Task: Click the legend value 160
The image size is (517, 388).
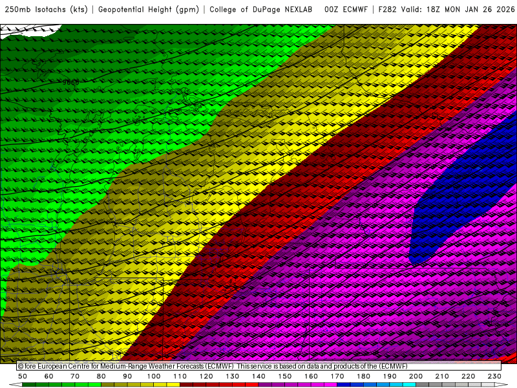Action: point(311,376)
